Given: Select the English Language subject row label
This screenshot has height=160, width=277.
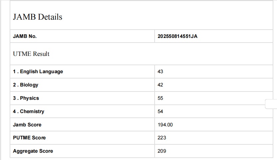Looking at the screenshot, I should [x=38, y=72].
